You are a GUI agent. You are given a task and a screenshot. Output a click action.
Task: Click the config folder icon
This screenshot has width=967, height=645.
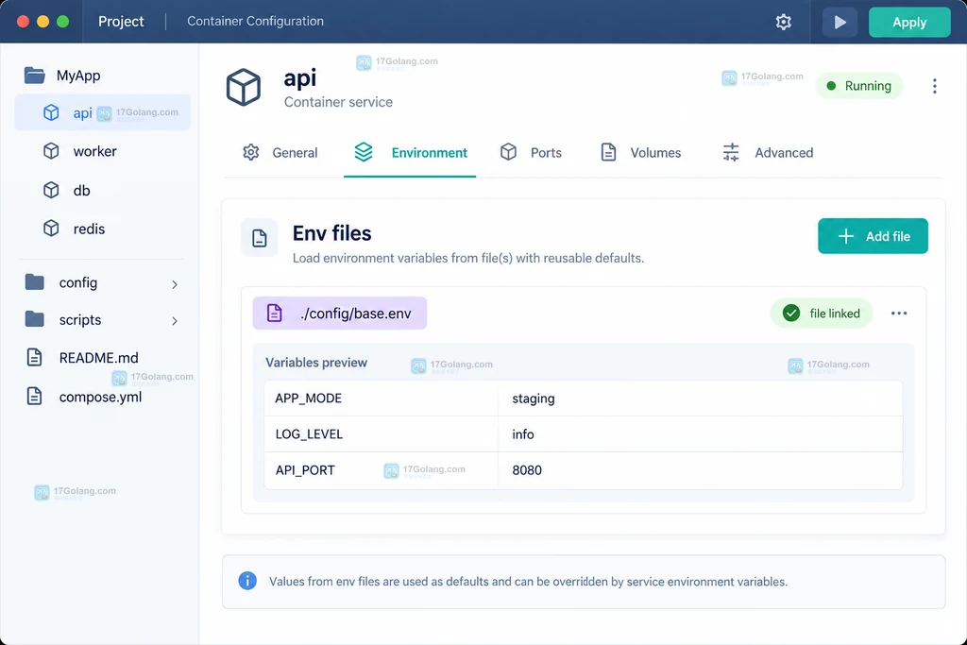[x=35, y=282]
